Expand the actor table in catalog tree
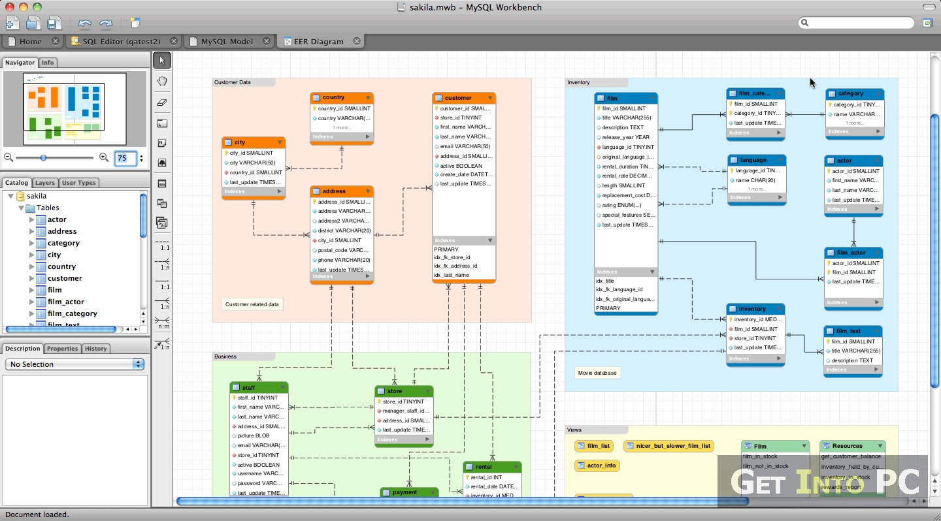Screen dimensions: 941x521 31,219
